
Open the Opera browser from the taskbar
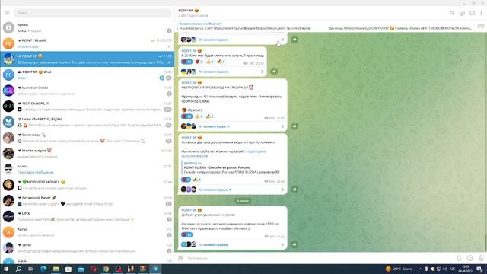click(x=94, y=269)
